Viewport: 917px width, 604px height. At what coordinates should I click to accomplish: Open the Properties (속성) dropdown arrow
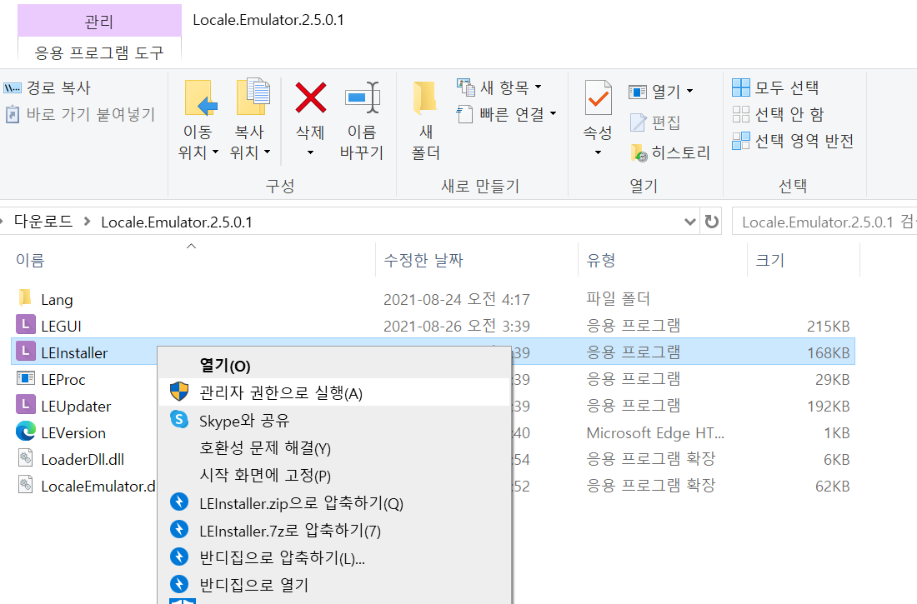click(598, 153)
